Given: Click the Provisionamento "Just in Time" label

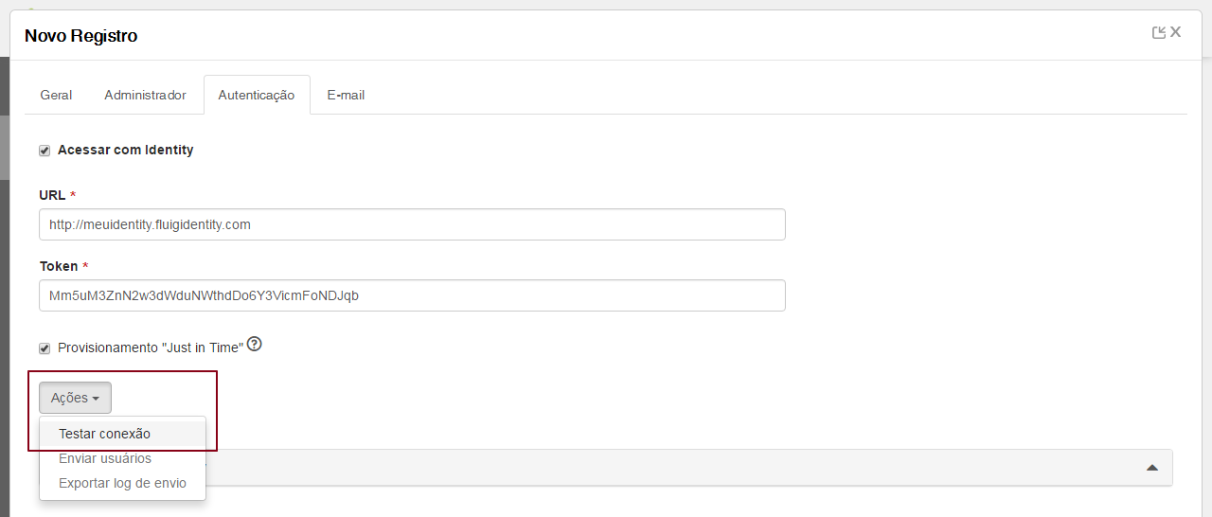Looking at the screenshot, I should (151, 348).
